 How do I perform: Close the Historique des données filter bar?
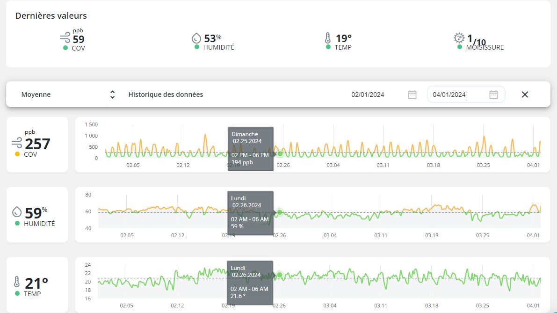click(525, 95)
